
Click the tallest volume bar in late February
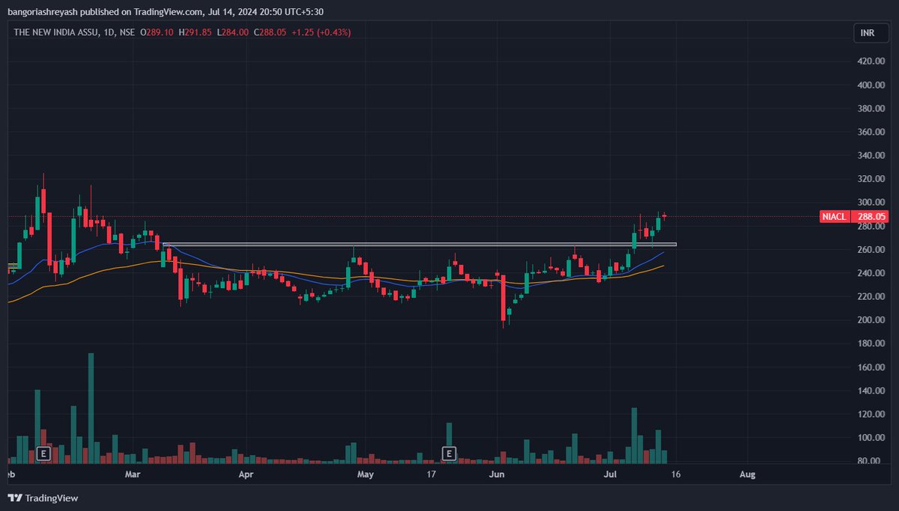point(91,409)
